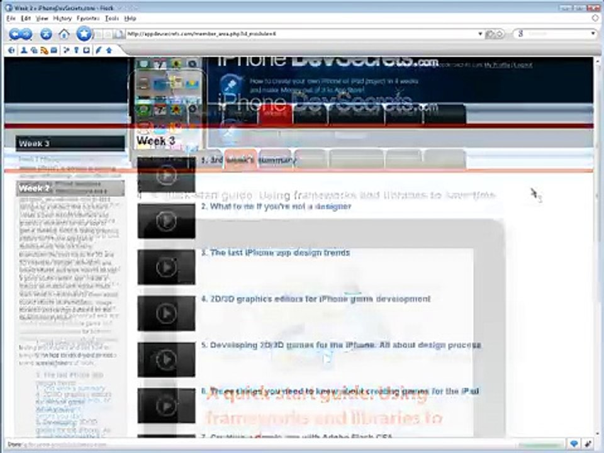Open the Edit menu
604x453 pixels.
[25, 18]
